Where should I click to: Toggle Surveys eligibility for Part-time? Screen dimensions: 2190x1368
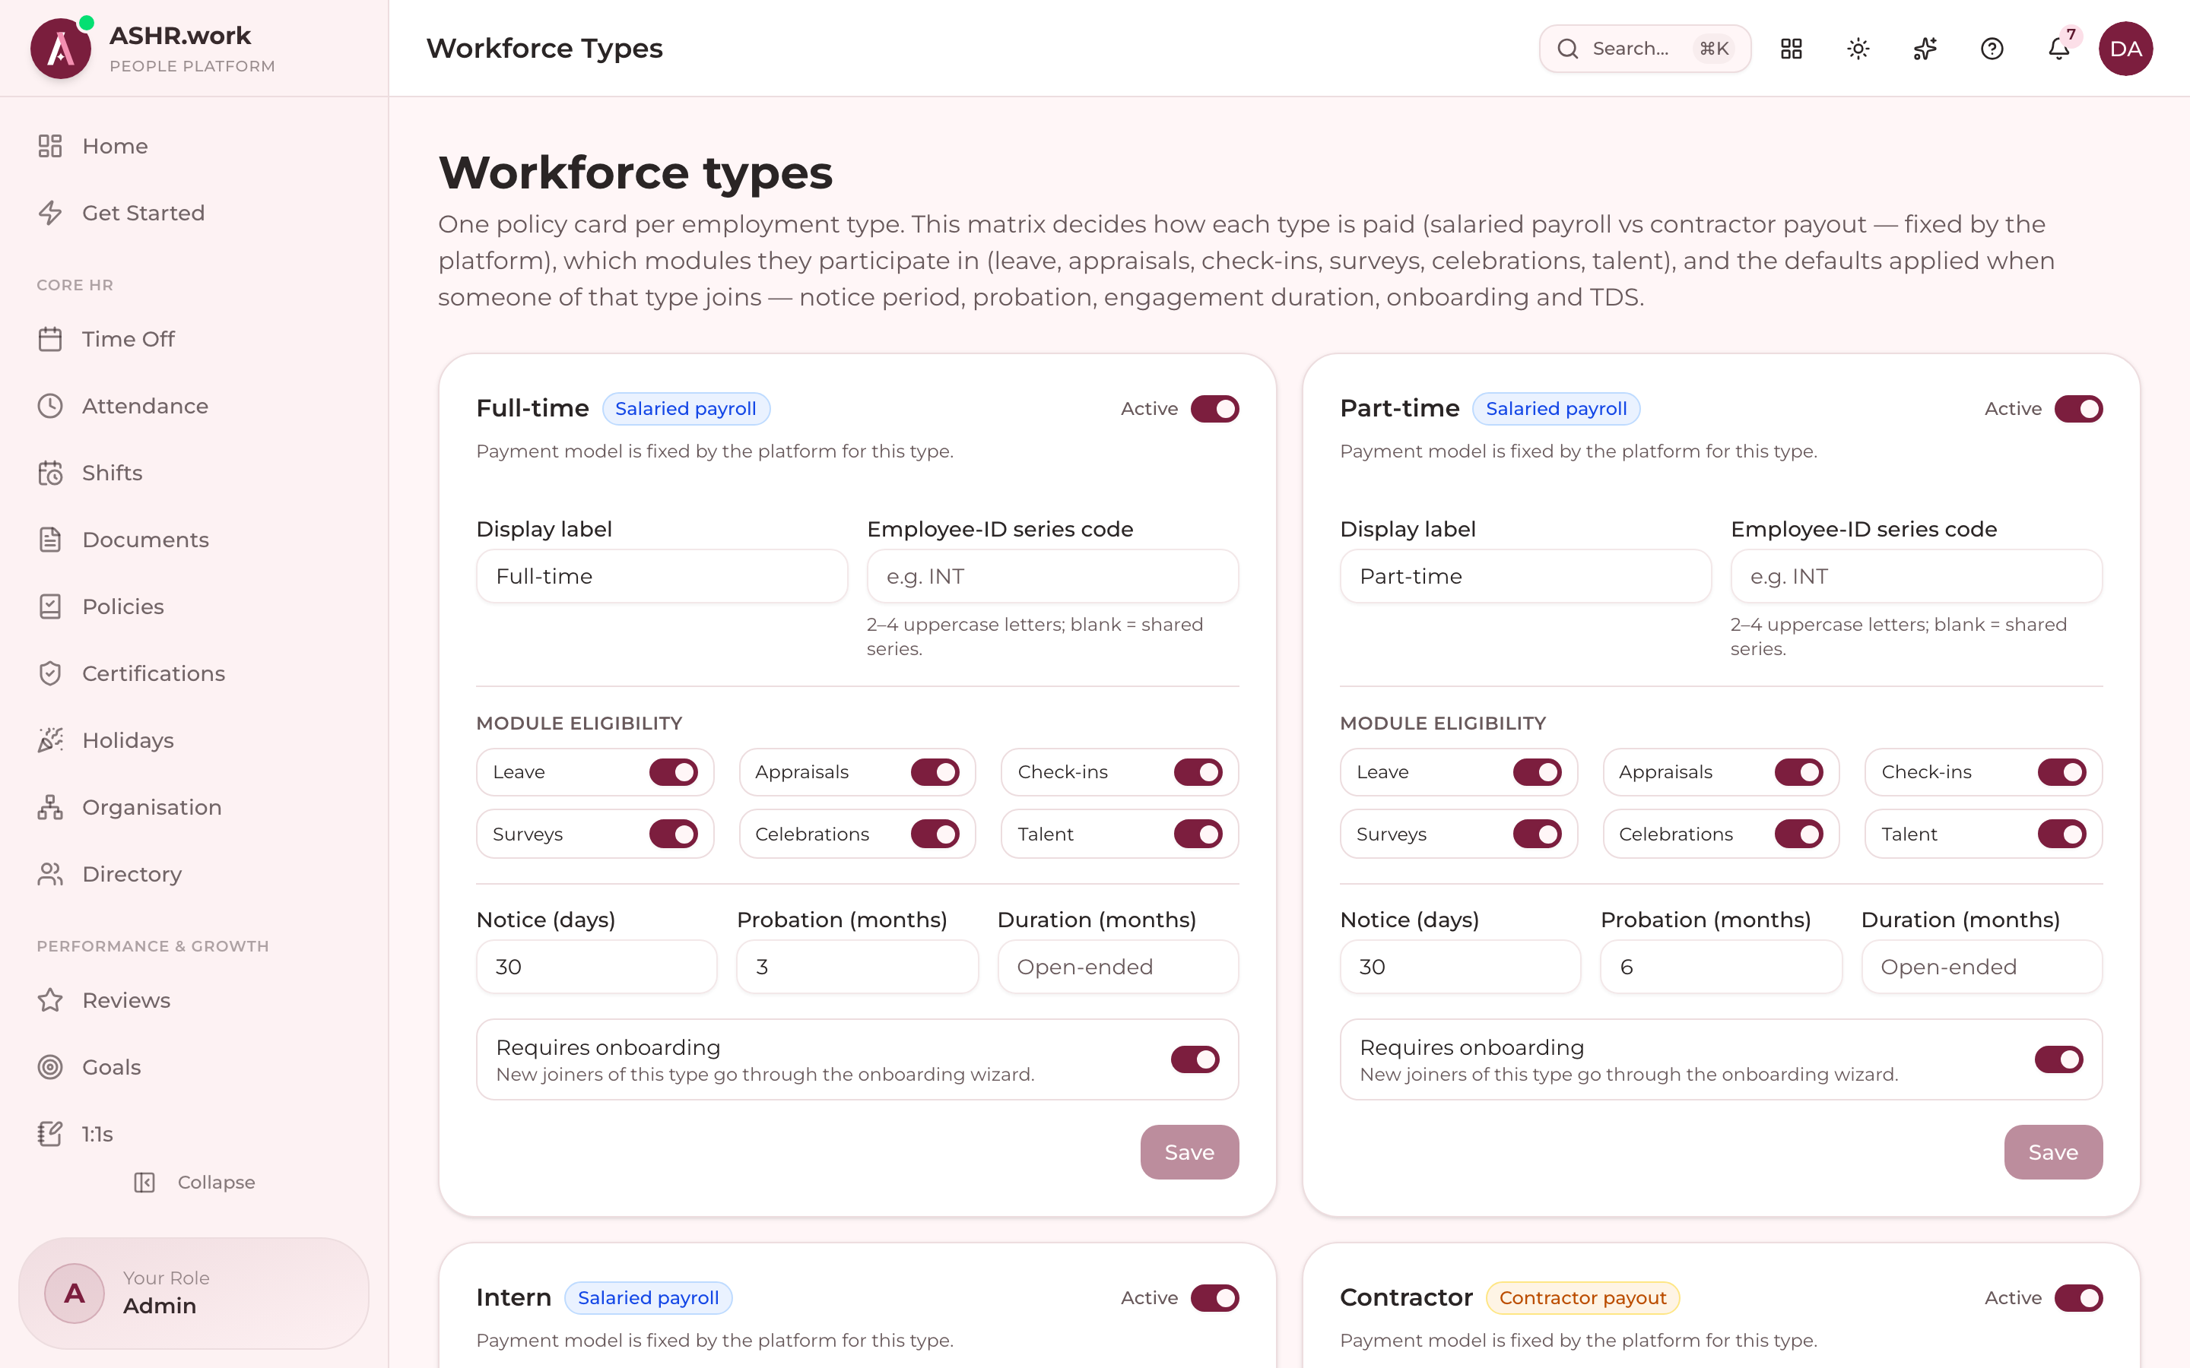1538,834
